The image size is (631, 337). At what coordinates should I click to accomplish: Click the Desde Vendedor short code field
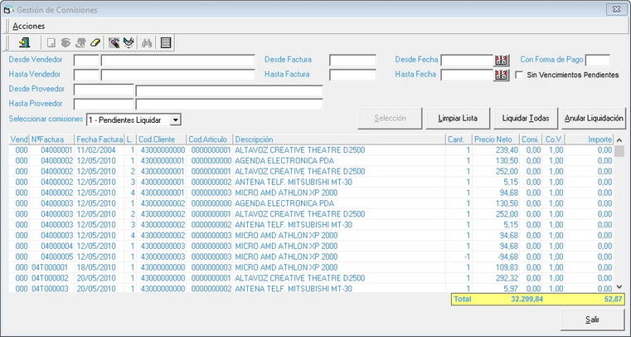(x=86, y=61)
